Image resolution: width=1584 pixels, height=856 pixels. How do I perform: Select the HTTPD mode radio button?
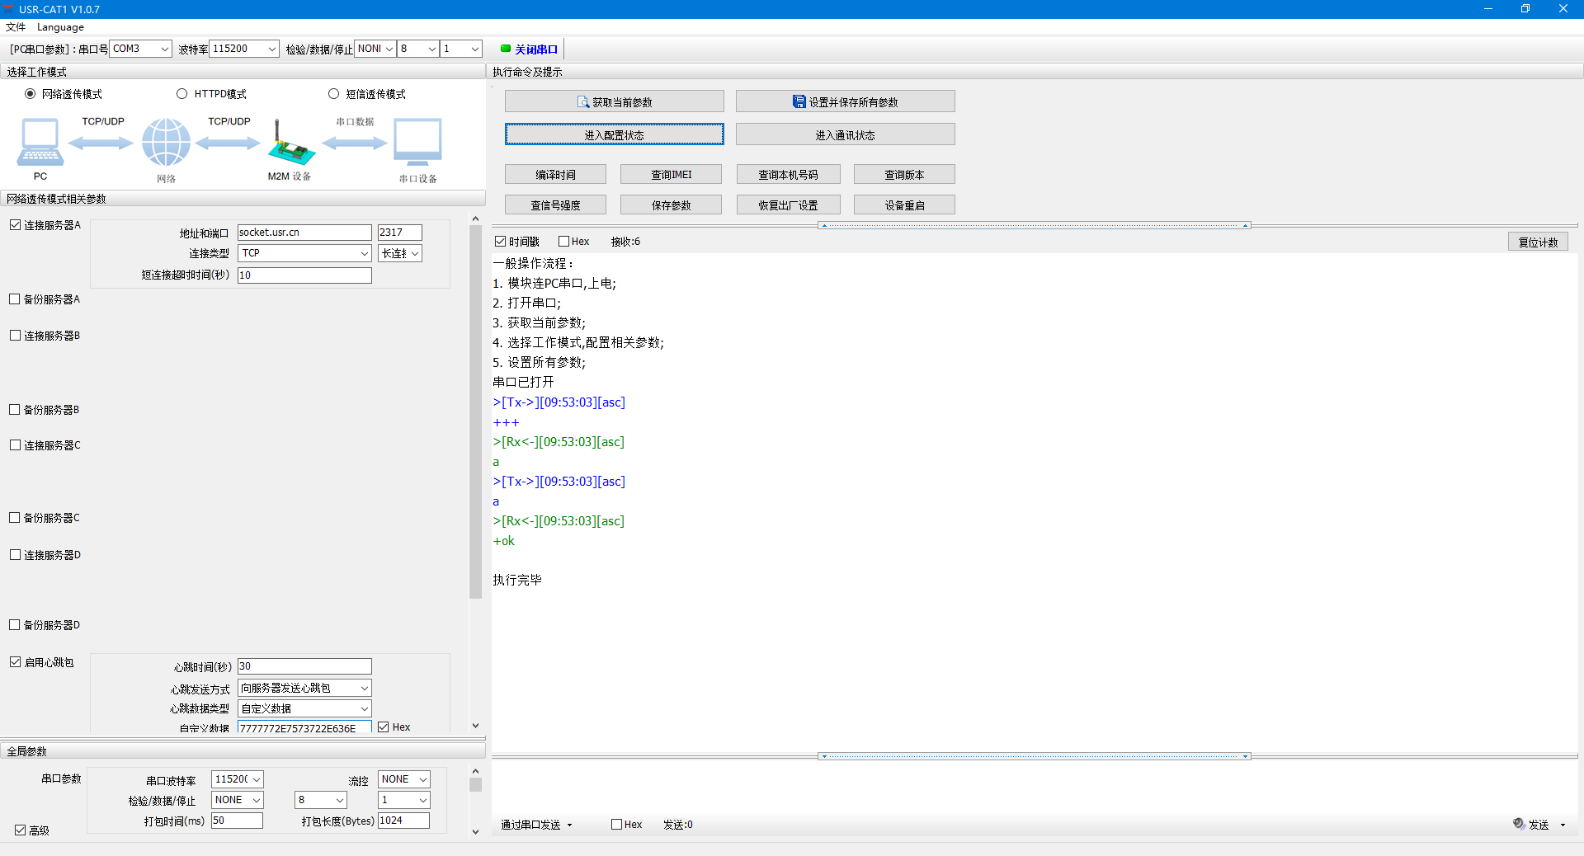[182, 94]
